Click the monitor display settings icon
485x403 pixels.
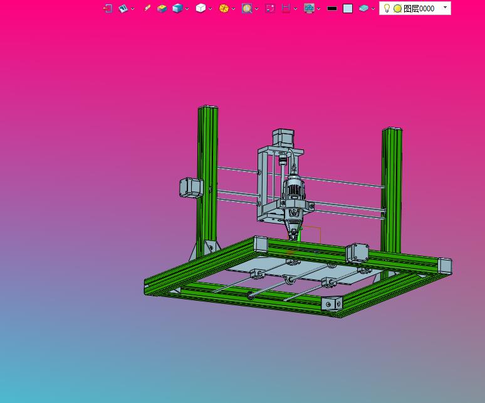click(309, 8)
